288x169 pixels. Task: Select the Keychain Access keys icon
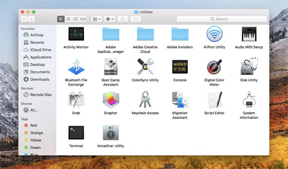tap(145, 99)
